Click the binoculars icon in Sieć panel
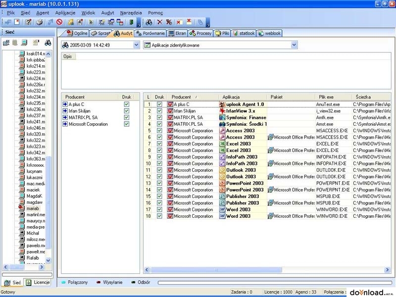Image resolution: width=396 pixels, height=297 pixels. (48, 43)
